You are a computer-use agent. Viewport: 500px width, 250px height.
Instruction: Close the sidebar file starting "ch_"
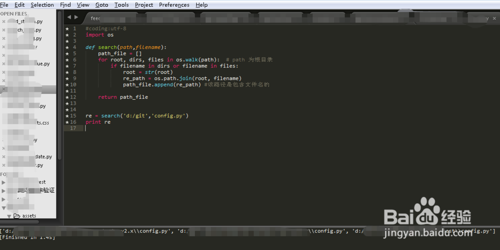tap(3, 30)
